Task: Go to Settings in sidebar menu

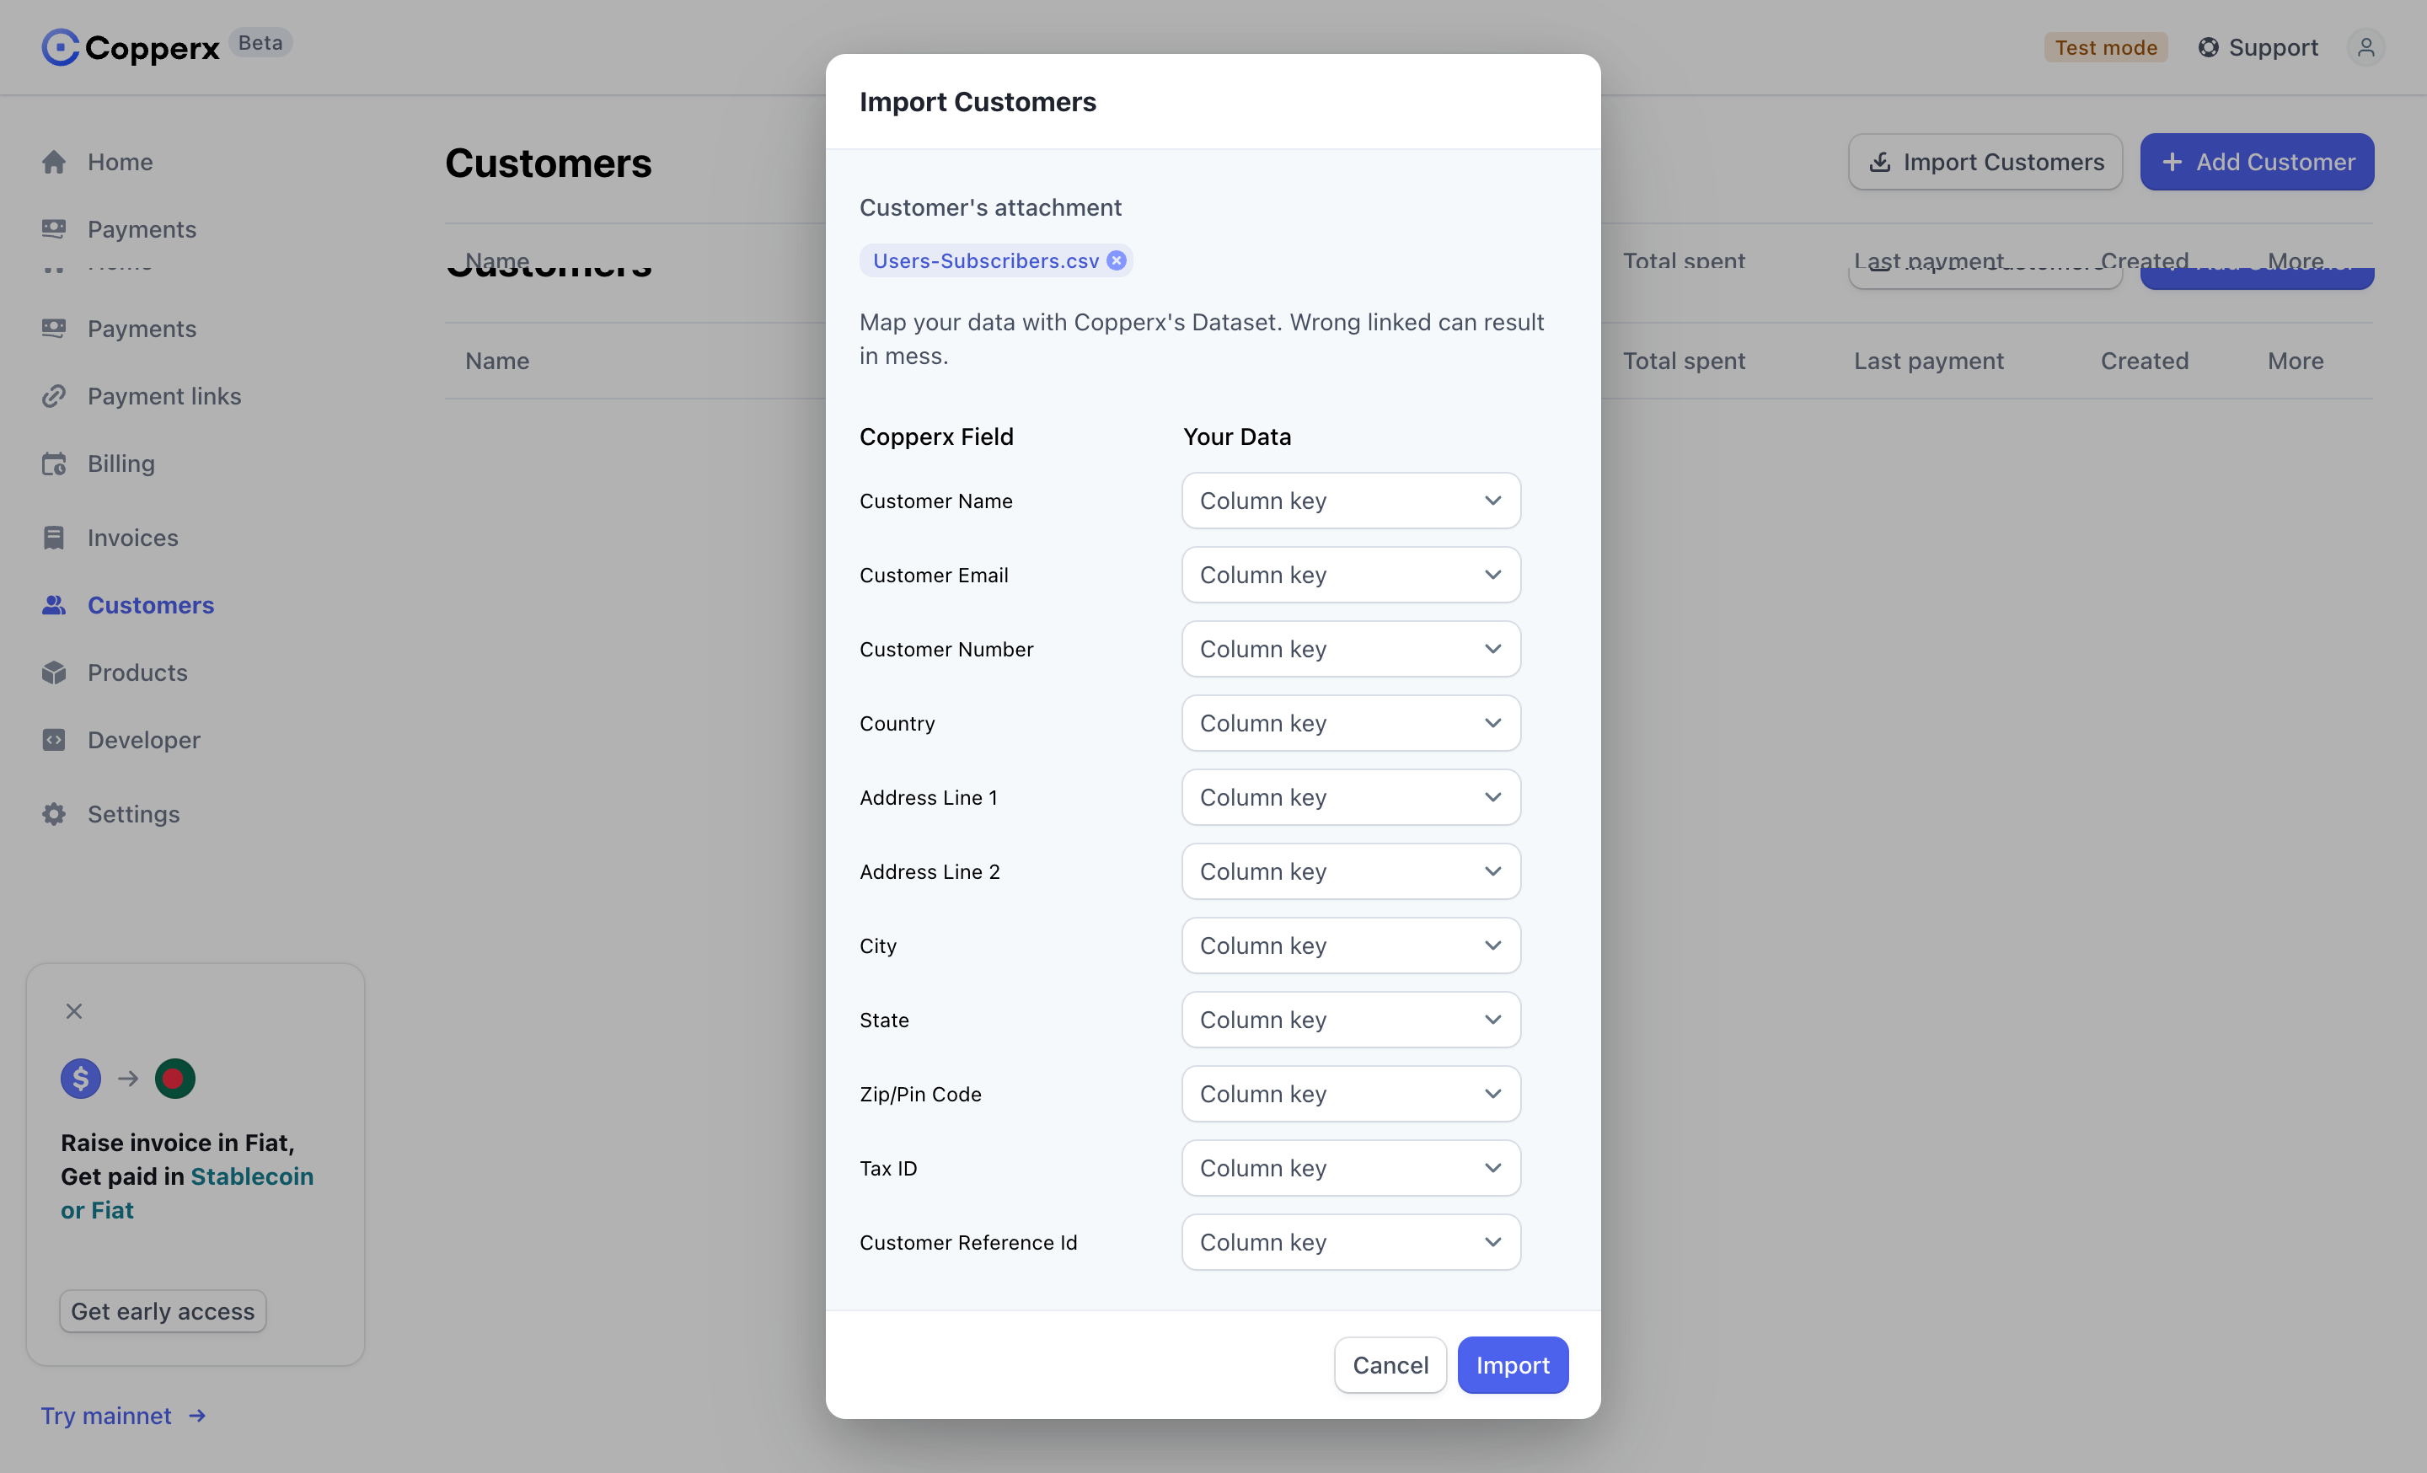Action: (x=134, y=814)
